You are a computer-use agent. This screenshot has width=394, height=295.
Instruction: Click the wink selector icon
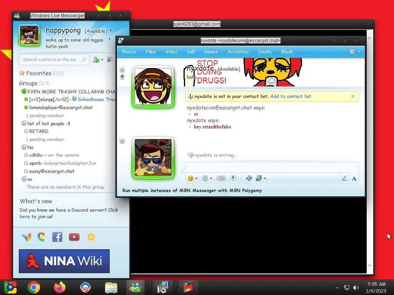coord(205,178)
